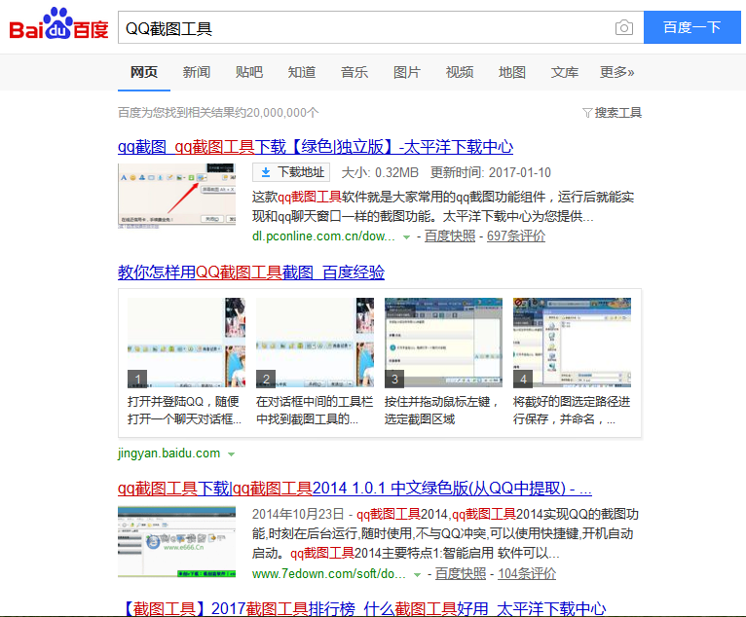Select the 网页 tab
The image size is (746, 617).
pyautogui.click(x=144, y=72)
